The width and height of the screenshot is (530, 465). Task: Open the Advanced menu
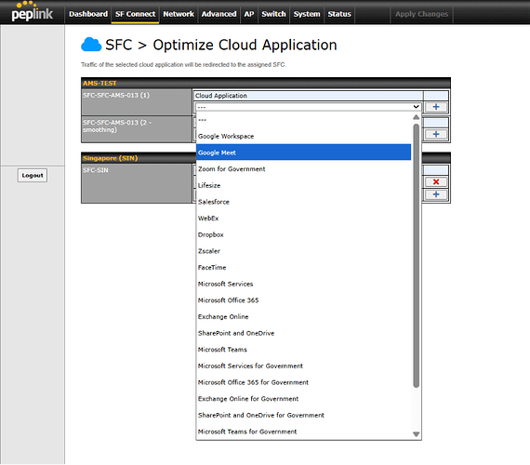219,14
